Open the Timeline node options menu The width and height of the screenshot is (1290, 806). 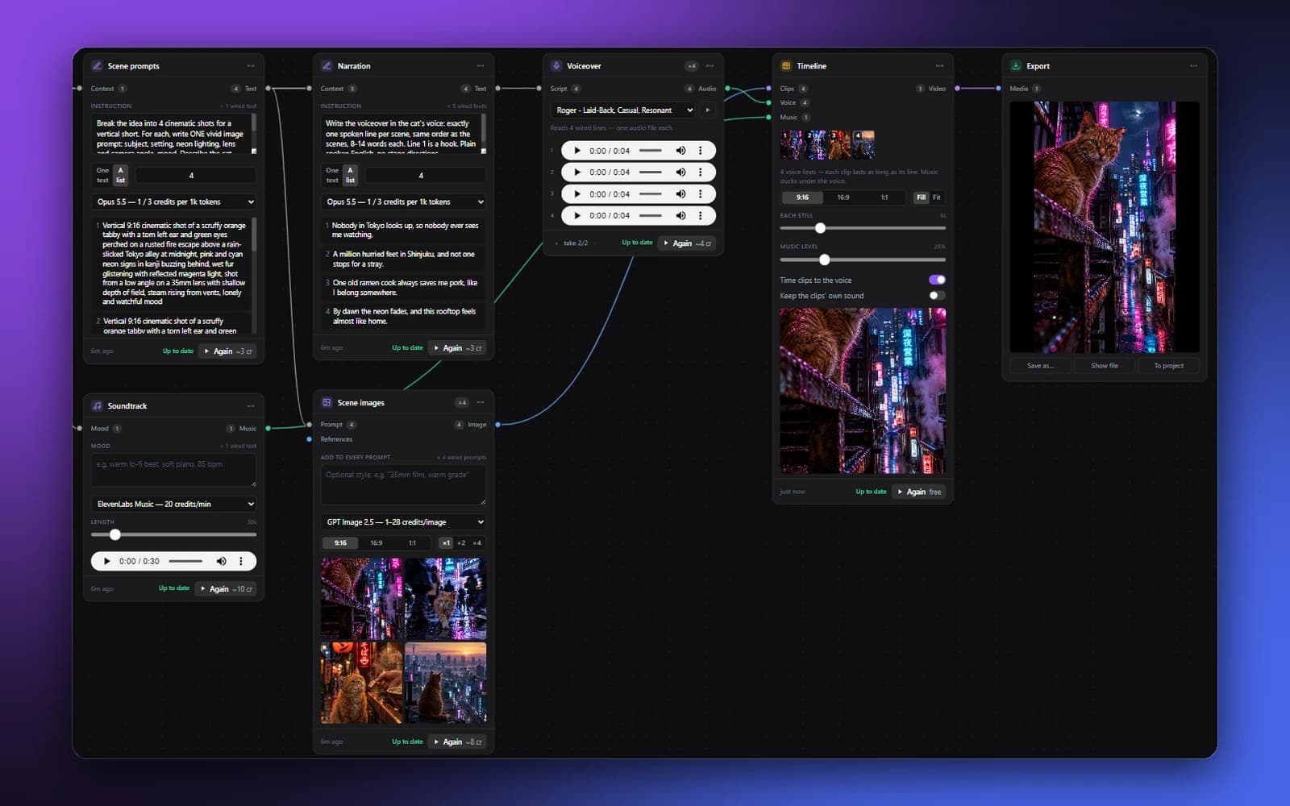(939, 66)
